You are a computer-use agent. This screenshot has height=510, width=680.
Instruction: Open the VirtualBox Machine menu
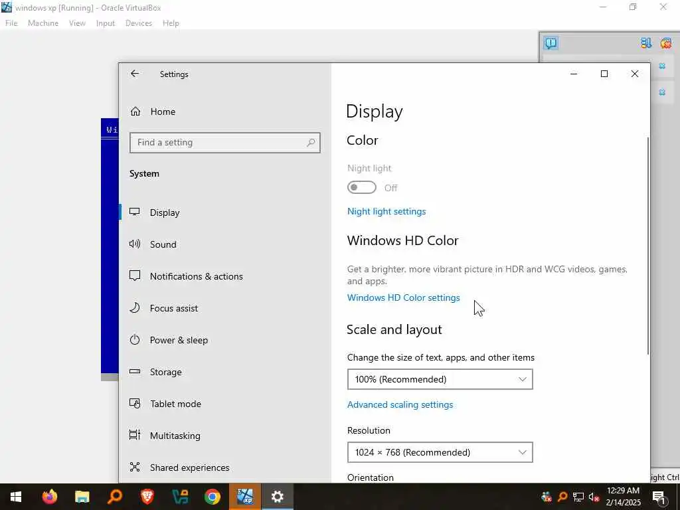coord(43,23)
